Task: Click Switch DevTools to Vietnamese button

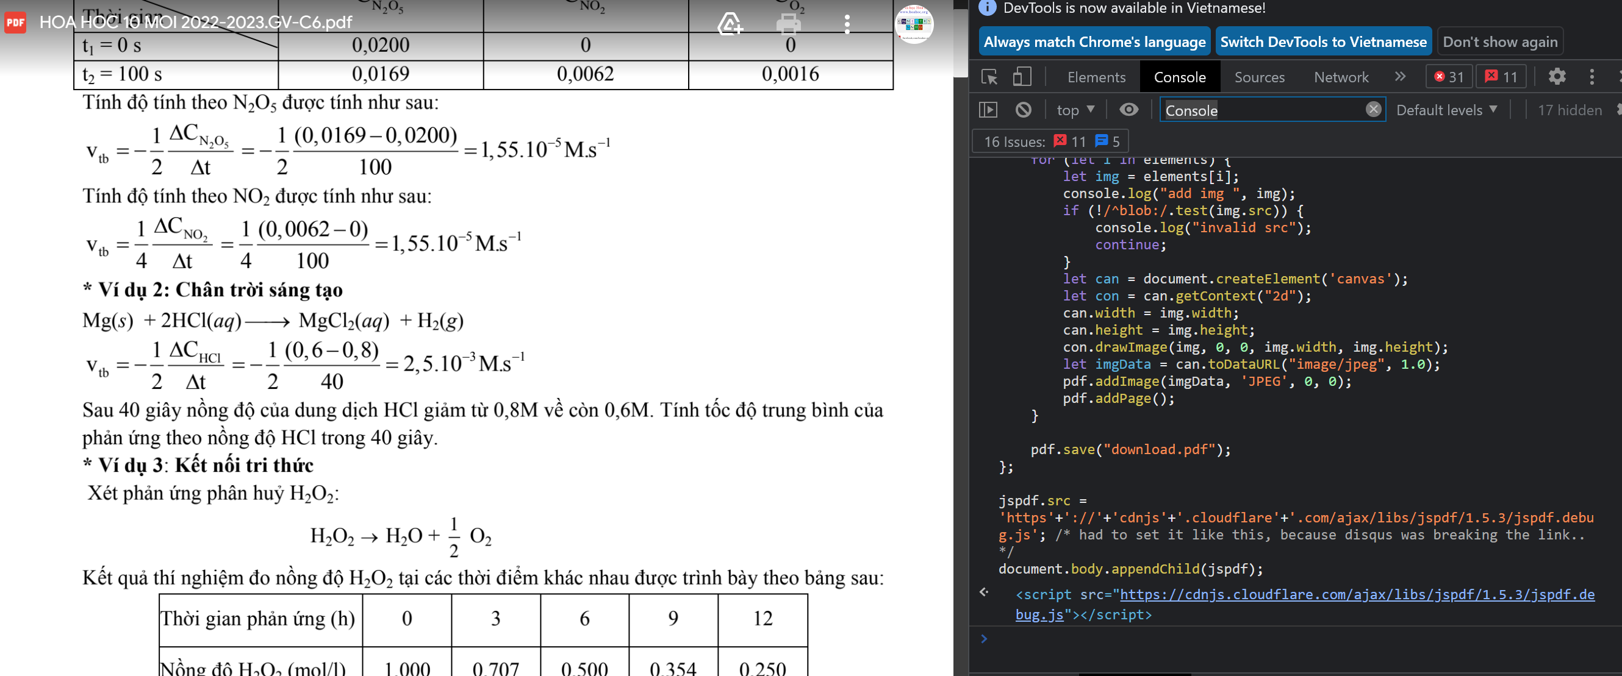Action: 1323,42
